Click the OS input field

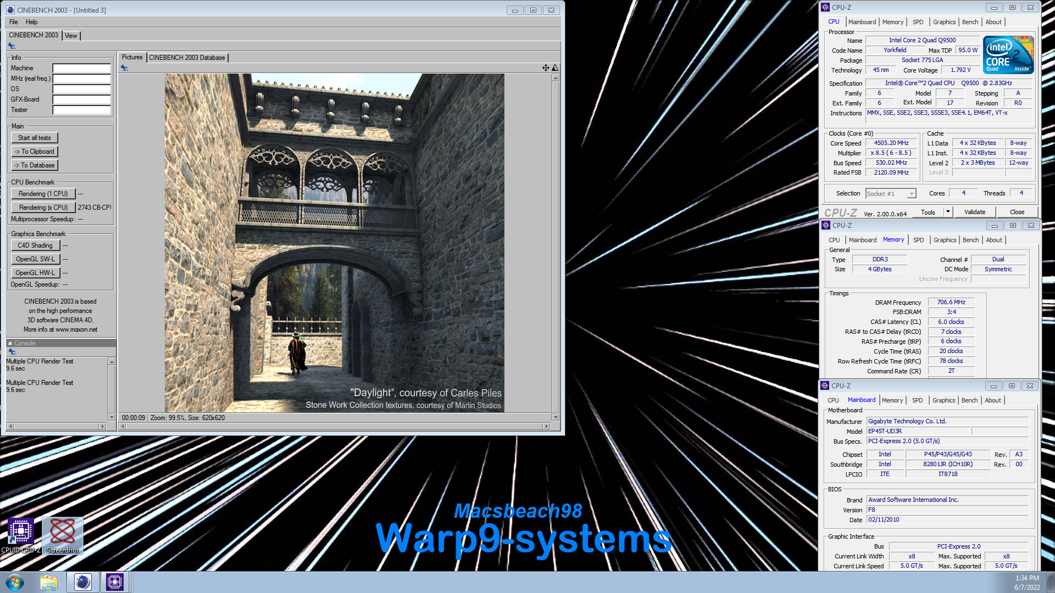tap(81, 89)
